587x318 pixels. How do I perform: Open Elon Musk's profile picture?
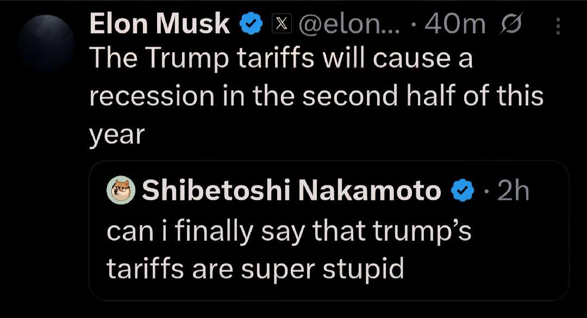point(46,43)
